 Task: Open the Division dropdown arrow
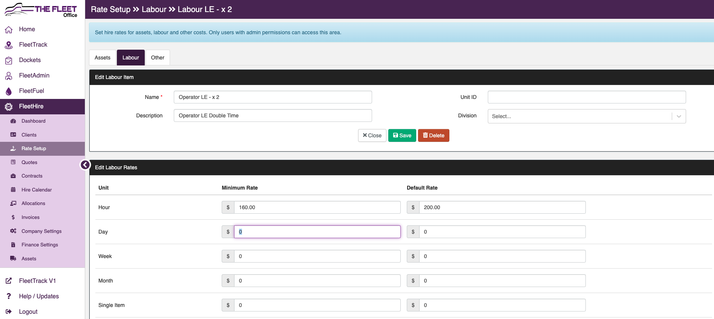point(679,116)
